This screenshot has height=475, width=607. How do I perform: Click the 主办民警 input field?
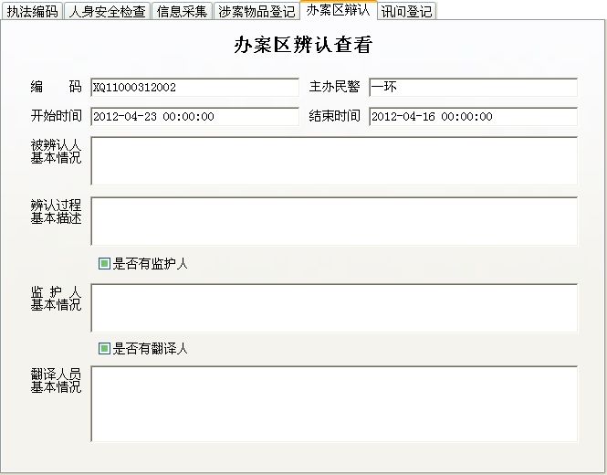point(473,87)
